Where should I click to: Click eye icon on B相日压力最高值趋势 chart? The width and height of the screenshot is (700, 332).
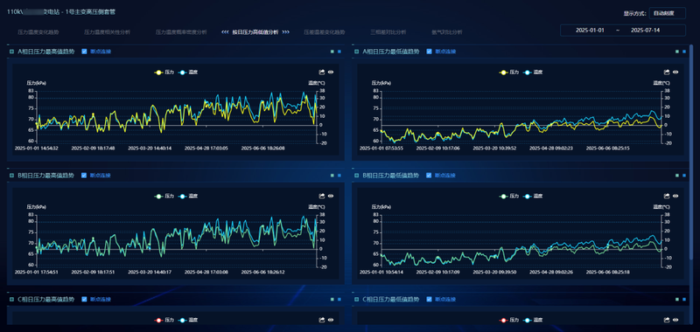coord(332,196)
